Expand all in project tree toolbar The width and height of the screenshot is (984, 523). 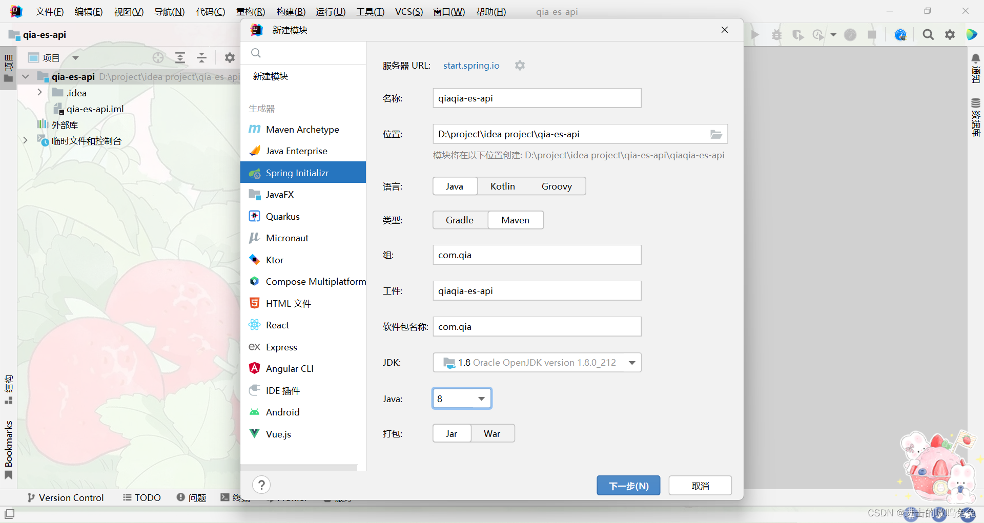(x=180, y=57)
